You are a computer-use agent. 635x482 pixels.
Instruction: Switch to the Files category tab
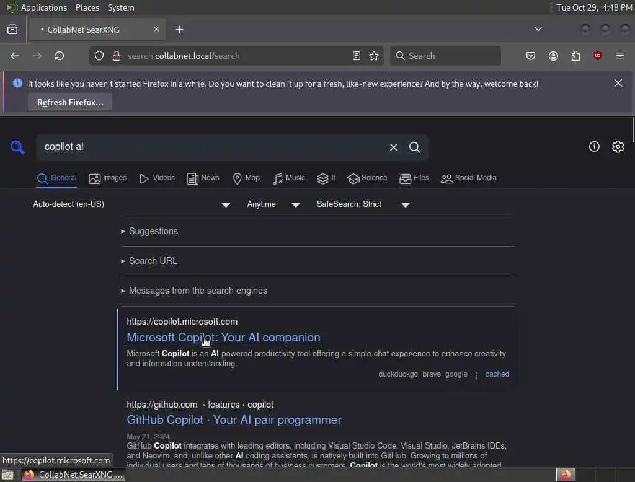(414, 178)
